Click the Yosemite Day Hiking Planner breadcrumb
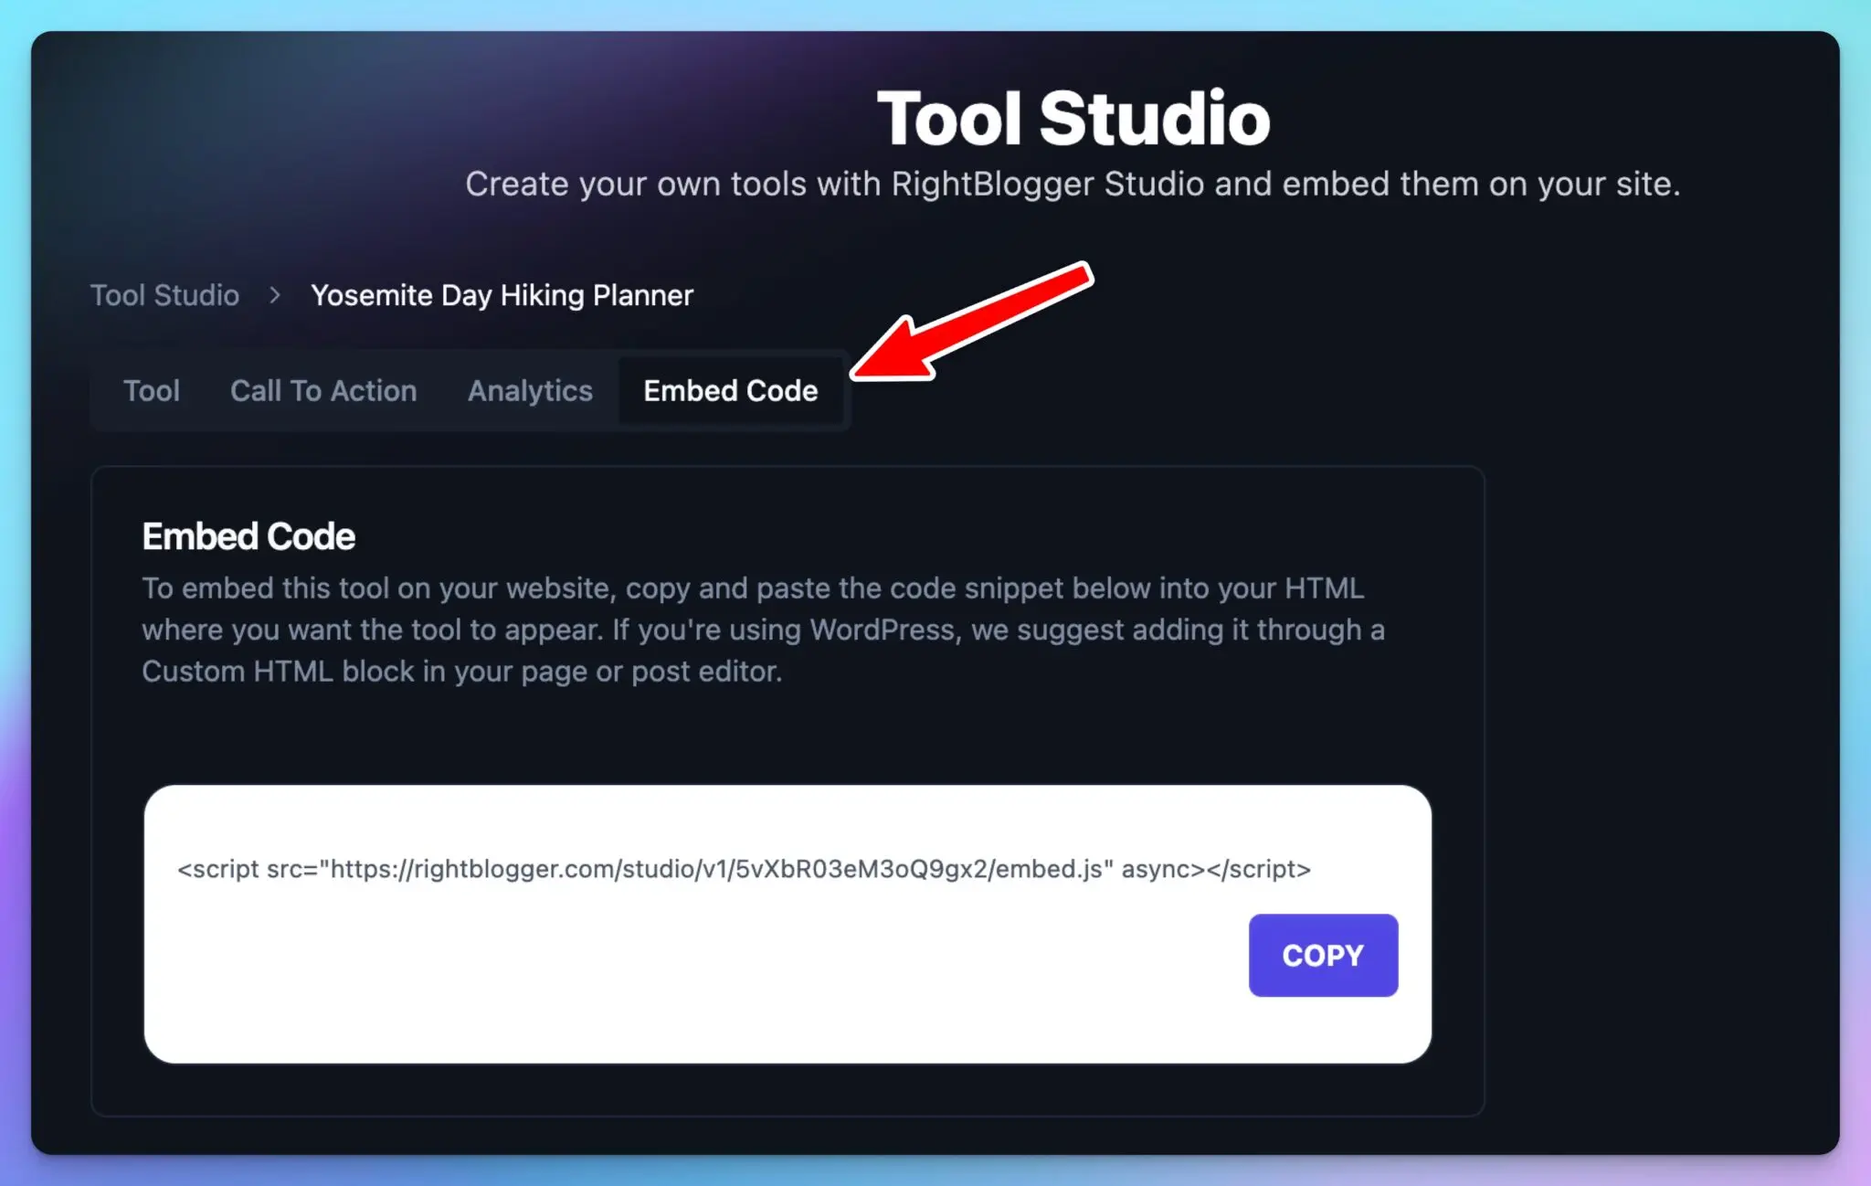1871x1186 pixels. 502,295
